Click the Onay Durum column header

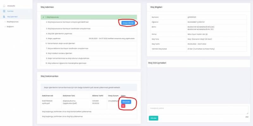click(x=113, y=95)
